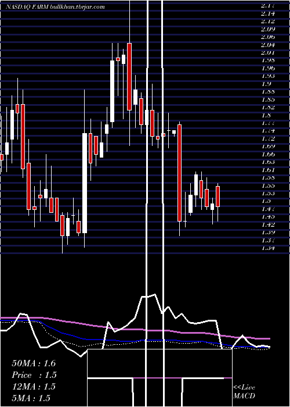Click the NASDAQ FARM chart title
The height and width of the screenshot is (407, 290).
pyautogui.click(x=55, y=7)
